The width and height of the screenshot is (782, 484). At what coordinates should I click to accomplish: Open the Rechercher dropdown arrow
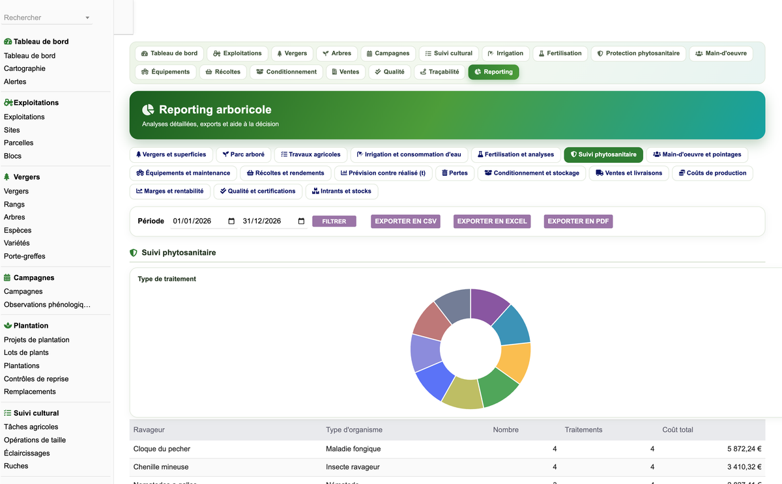pyautogui.click(x=87, y=18)
